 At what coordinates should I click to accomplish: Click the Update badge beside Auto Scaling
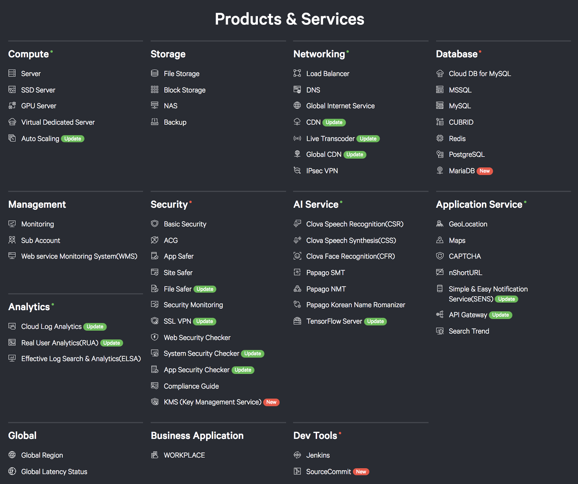[73, 139]
